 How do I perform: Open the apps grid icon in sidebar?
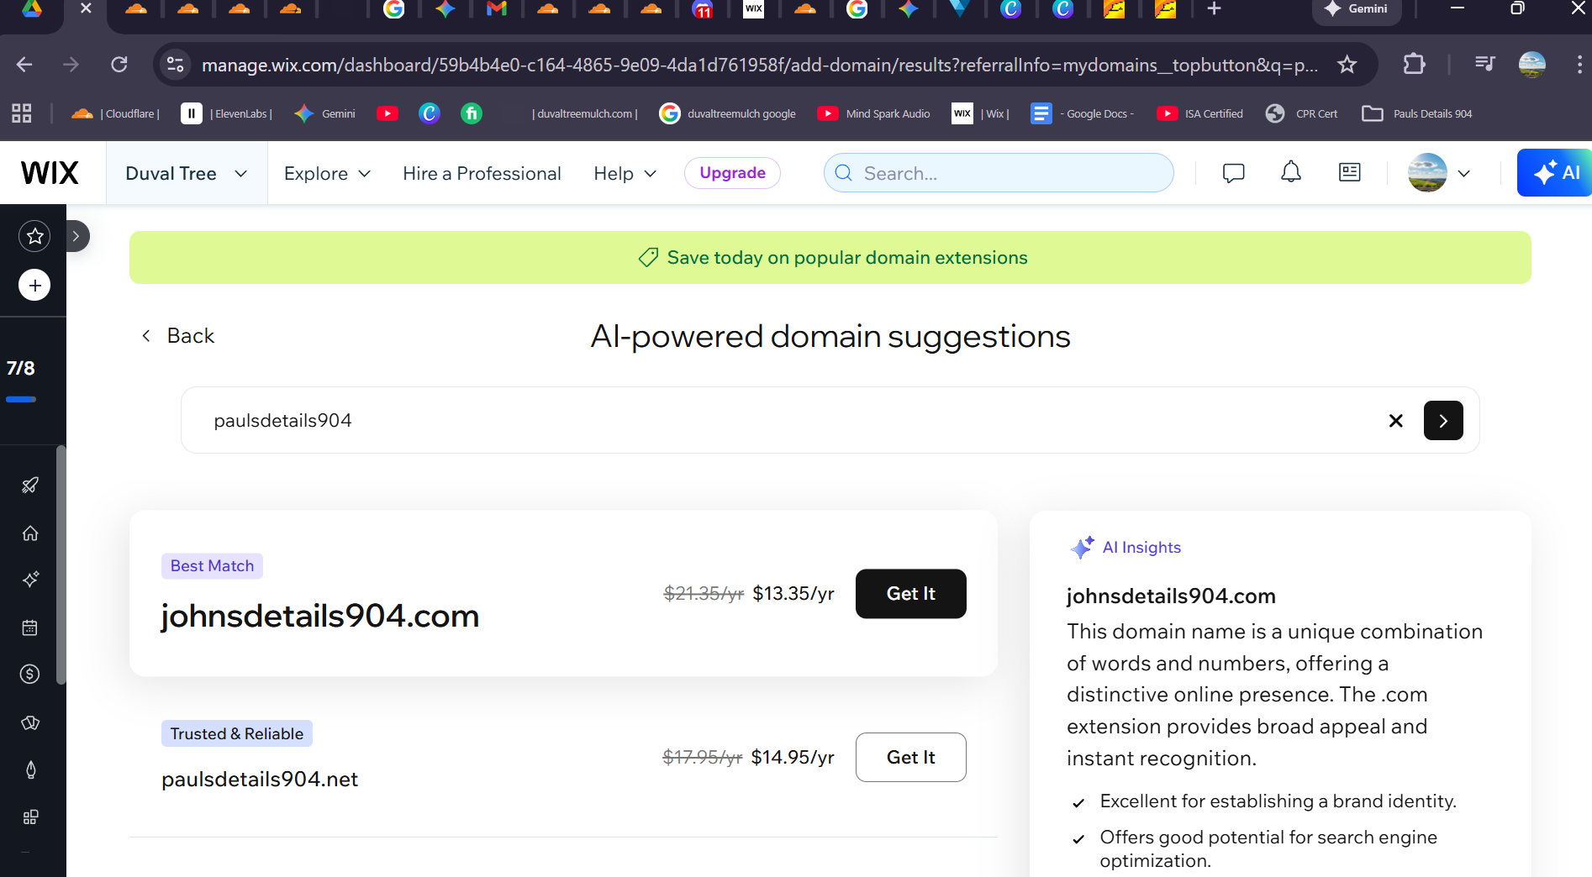(30, 817)
